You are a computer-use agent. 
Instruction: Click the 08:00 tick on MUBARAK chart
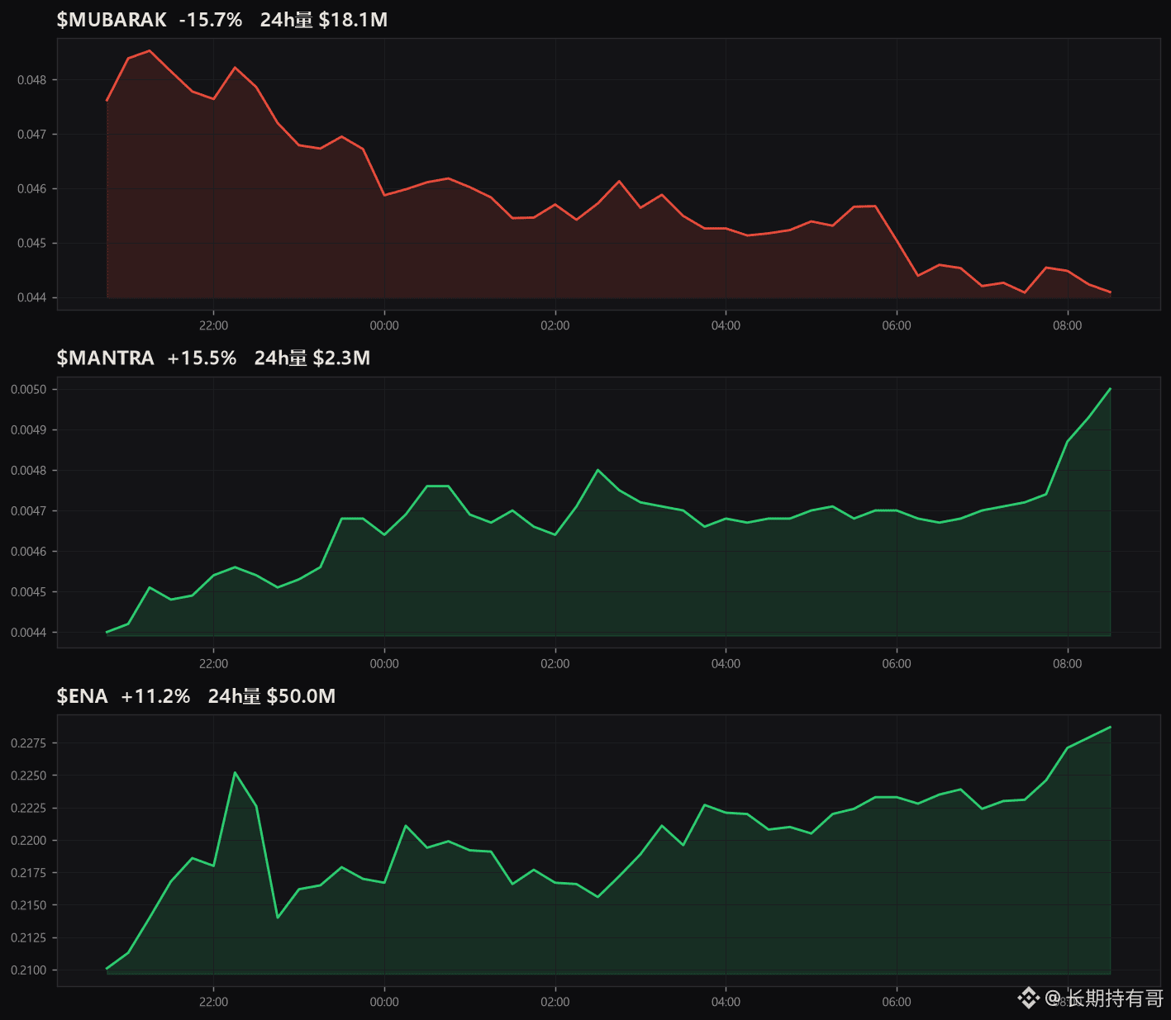click(x=1067, y=325)
